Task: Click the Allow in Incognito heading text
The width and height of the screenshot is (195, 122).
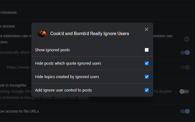Action: pos(13,85)
